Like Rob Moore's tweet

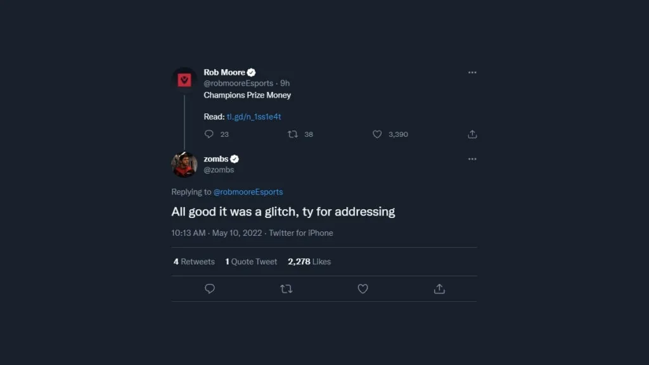377,134
